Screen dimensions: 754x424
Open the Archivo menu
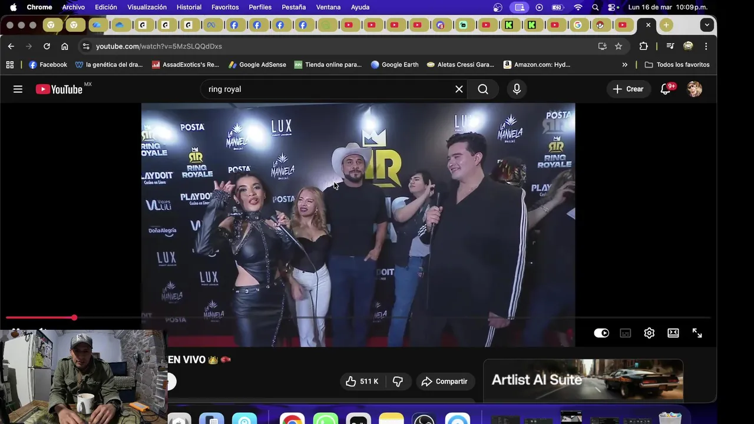click(x=74, y=7)
